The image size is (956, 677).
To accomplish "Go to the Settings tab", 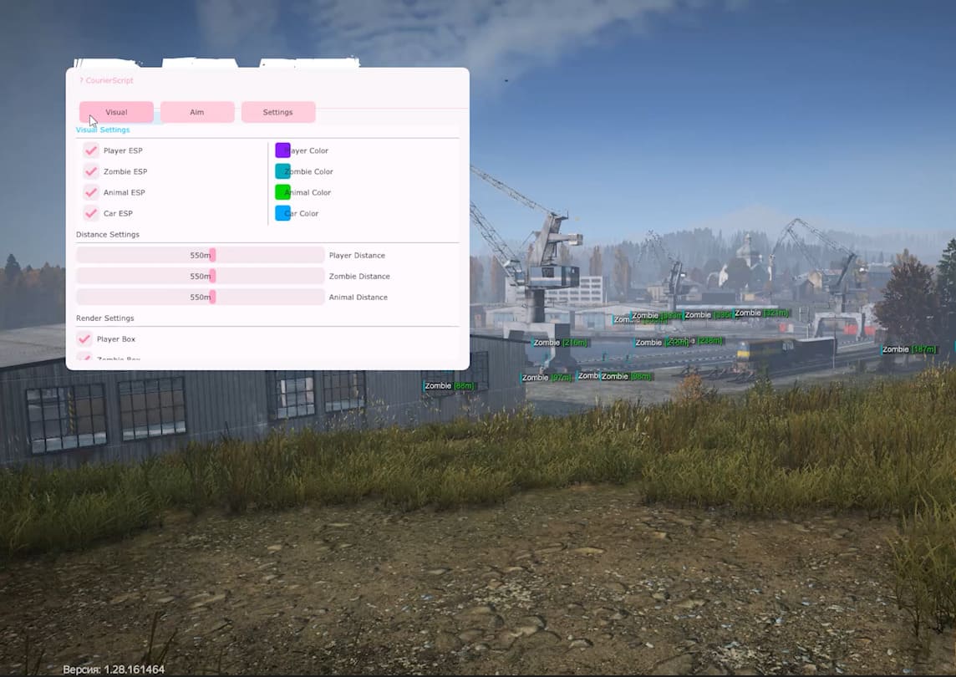I will click(x=278, y=112).
